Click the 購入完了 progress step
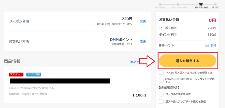 click(x=216, y=8)
